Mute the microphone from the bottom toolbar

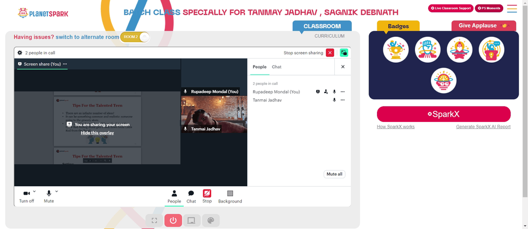[x=49, y=196]
